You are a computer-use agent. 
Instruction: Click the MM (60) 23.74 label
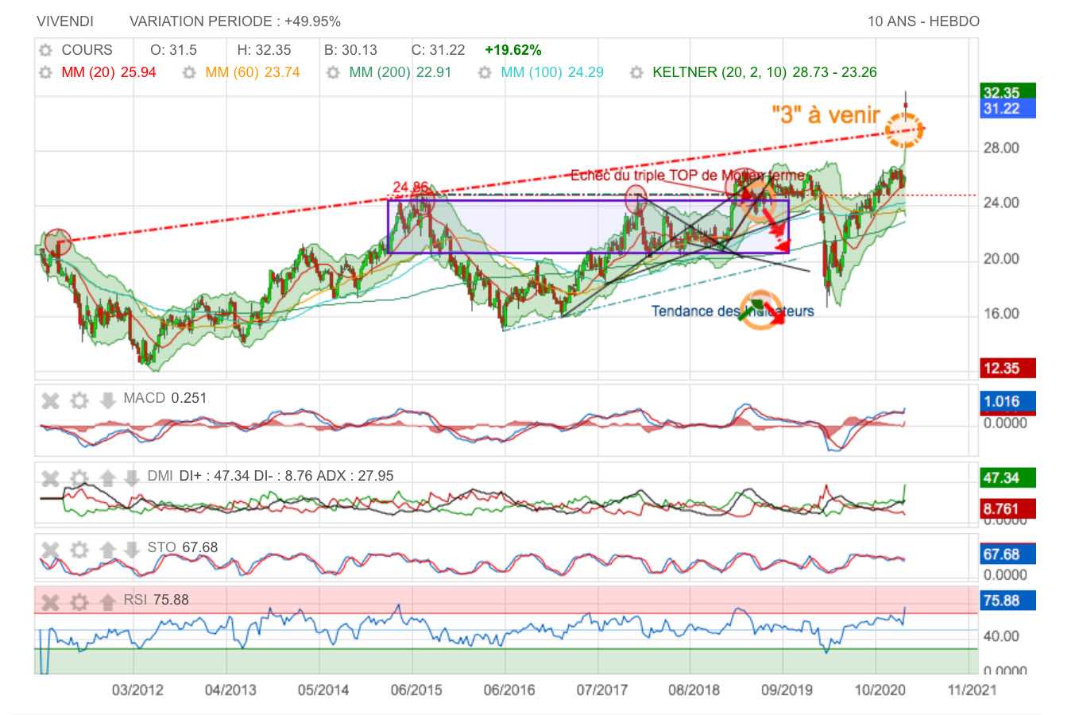point(253,72)
